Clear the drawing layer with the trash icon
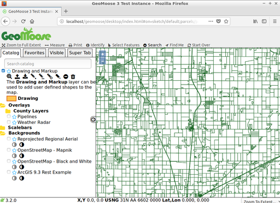The width and height of the screenshot is (280, 203). (73, 76)
